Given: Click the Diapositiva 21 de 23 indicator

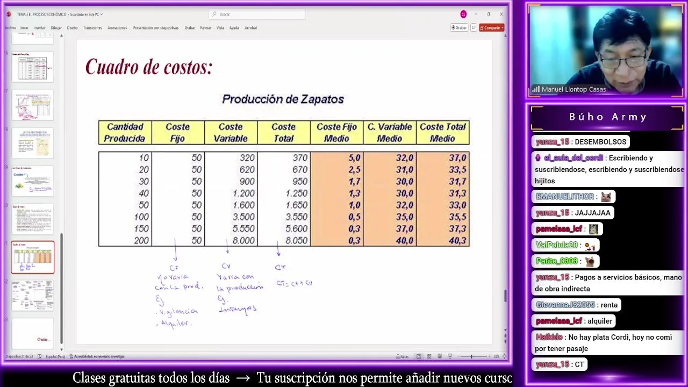Looking at the screenshot, I should [x=19, y=356].
